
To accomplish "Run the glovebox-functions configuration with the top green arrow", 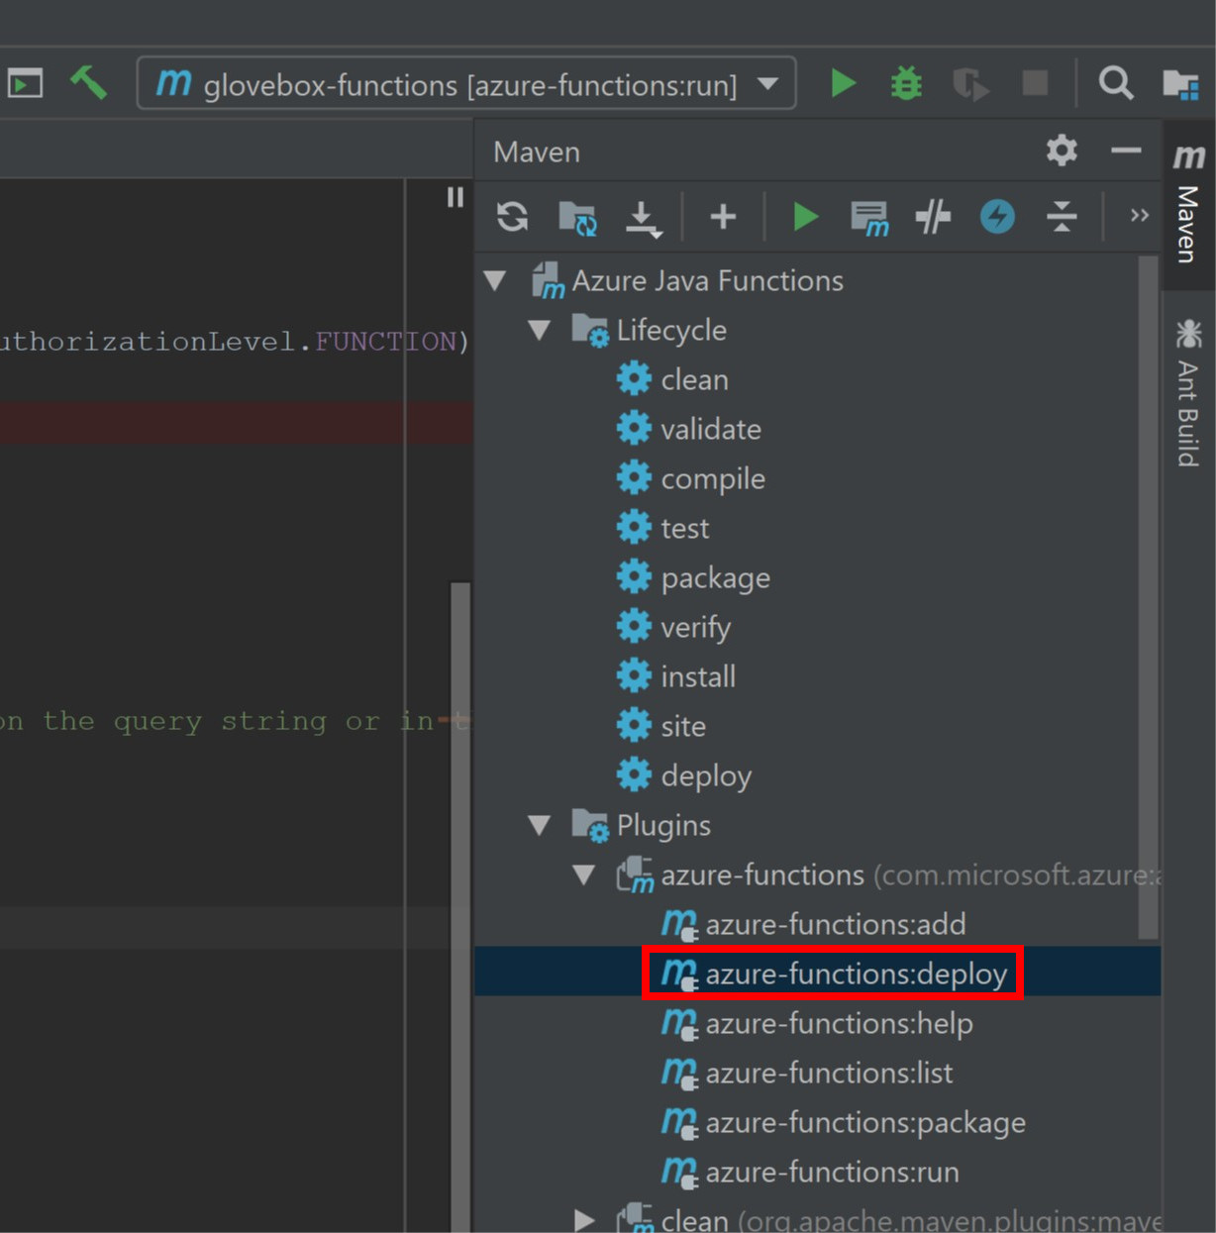I will click(x=843, y=83).
